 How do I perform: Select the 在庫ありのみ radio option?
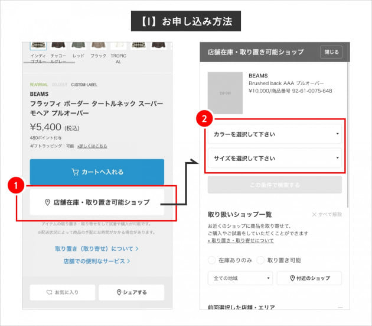[212, 260]
